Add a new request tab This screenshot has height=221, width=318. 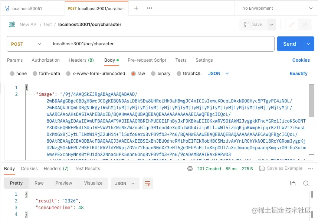136,8
